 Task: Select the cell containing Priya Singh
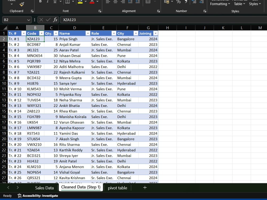coord(74,39)
